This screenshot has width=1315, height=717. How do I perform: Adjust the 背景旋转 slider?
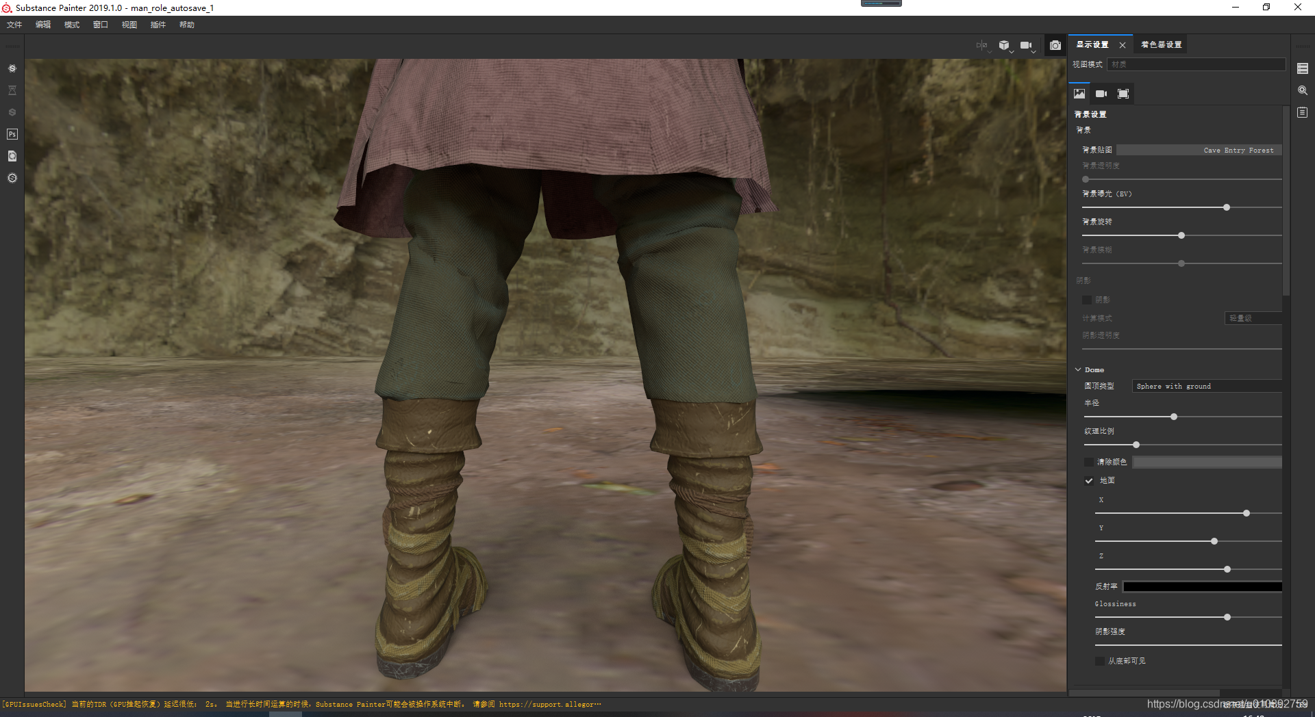tap(1182, 235)
